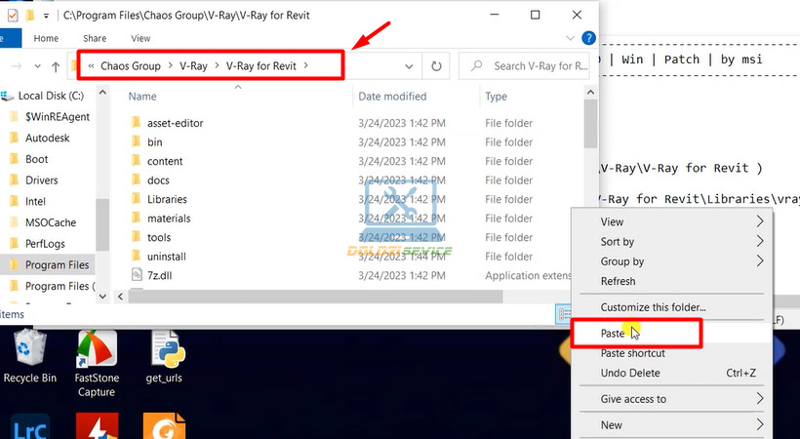The width and height of the screenshot is (800, 439).
Task: Click the 7z.dll file icon
Action: pyautogui.click(x=137, y=275)
